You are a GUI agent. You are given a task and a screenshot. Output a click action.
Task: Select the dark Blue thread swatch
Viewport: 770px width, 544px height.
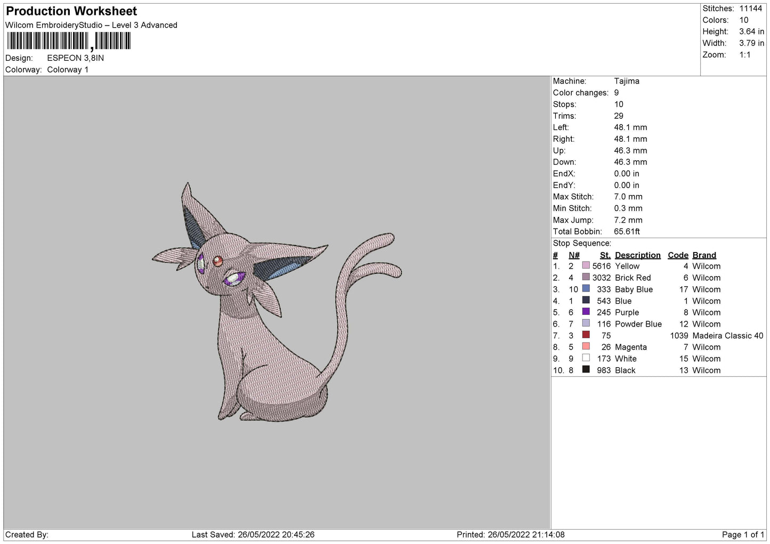586,301
